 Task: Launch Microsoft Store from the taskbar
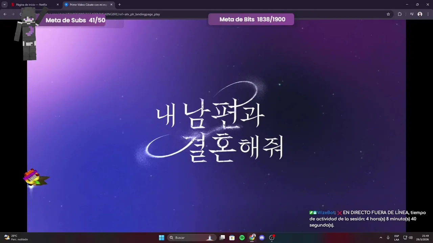pyautogui.click(x=232, y=238)
